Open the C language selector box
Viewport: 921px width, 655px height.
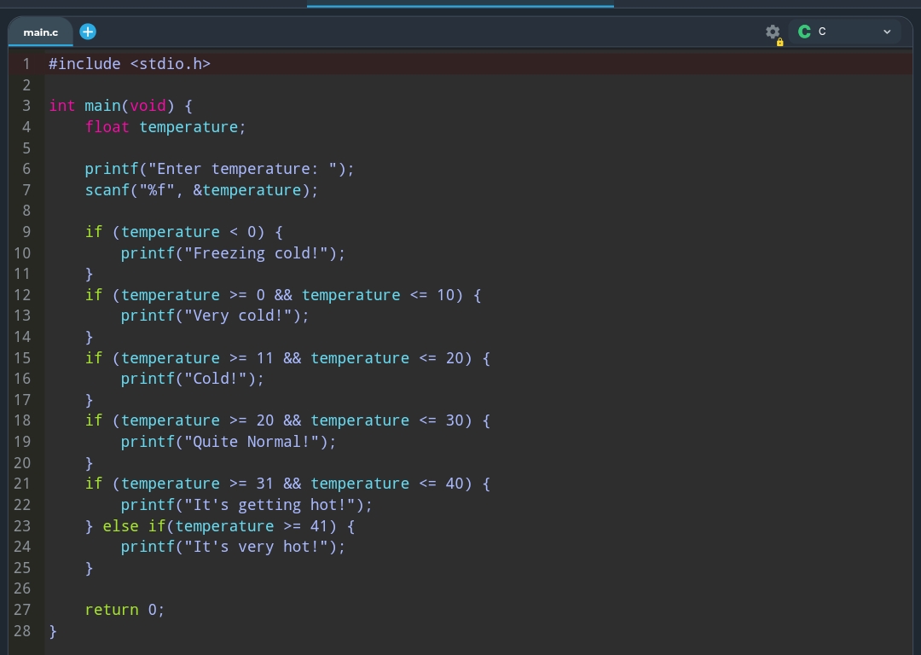[844, 32]
